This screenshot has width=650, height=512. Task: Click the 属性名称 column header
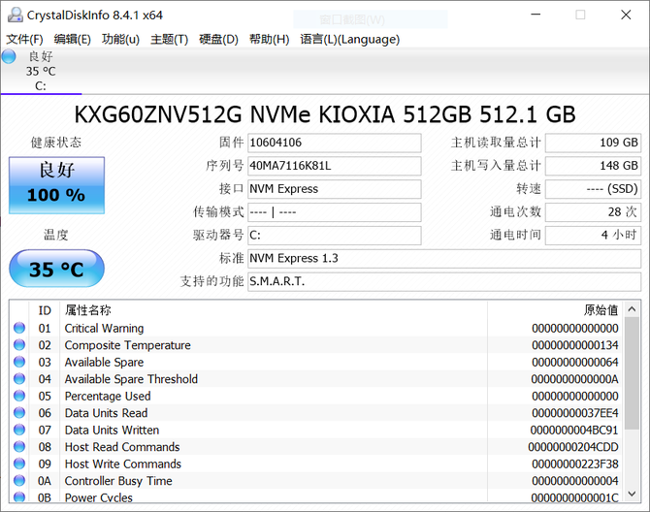(88, 310)
